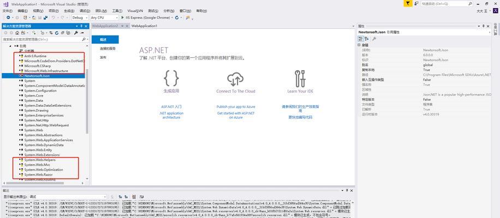This screenshot has width=500, height=218.
Task: Click the browser refresh icon in main toolbar
Action: click(x=177, y=17)
